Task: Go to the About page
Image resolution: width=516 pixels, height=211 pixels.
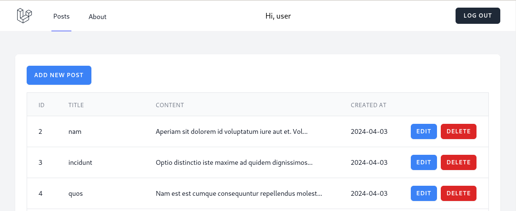Action: tap(98, 17)
